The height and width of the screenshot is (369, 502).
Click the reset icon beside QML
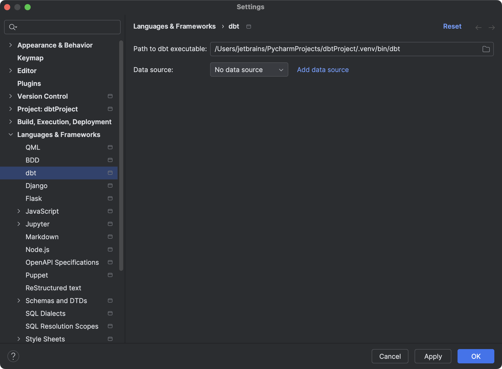(110, 147)
